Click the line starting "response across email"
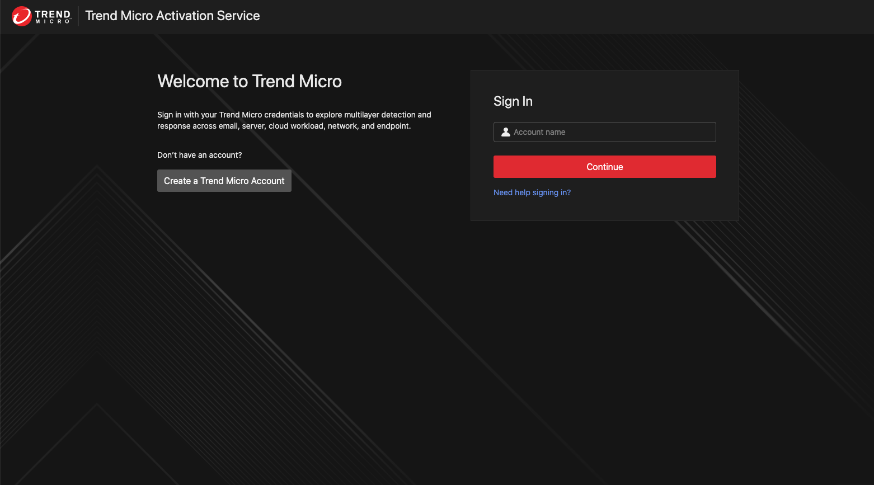This screenshot has width=874, height=485. tap(284, 126)
